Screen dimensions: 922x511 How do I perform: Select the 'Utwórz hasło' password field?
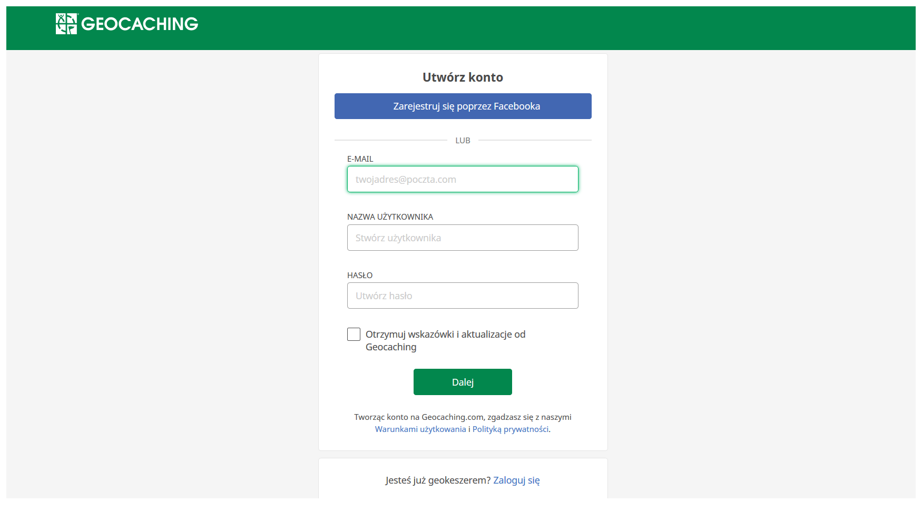click(x=463, y=296)
